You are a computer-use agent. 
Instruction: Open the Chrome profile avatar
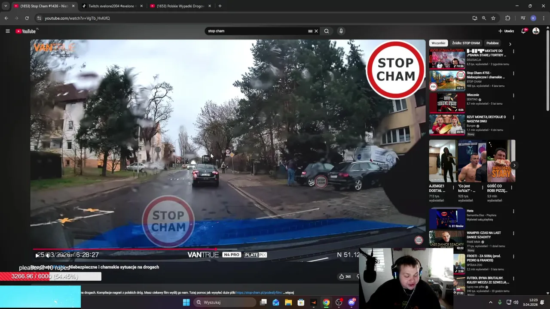pos(533,18)
